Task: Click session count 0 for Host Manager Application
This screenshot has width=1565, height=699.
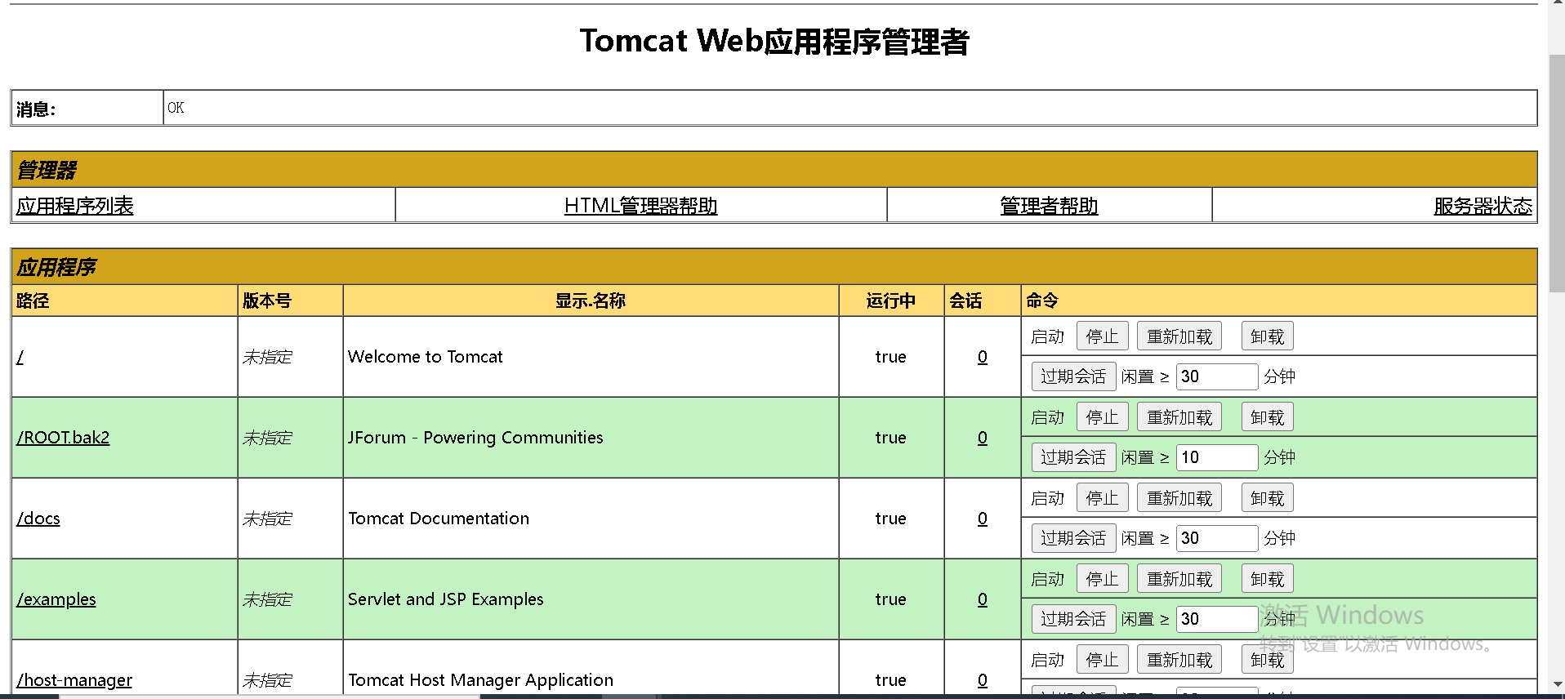Action: pos(983,680)
